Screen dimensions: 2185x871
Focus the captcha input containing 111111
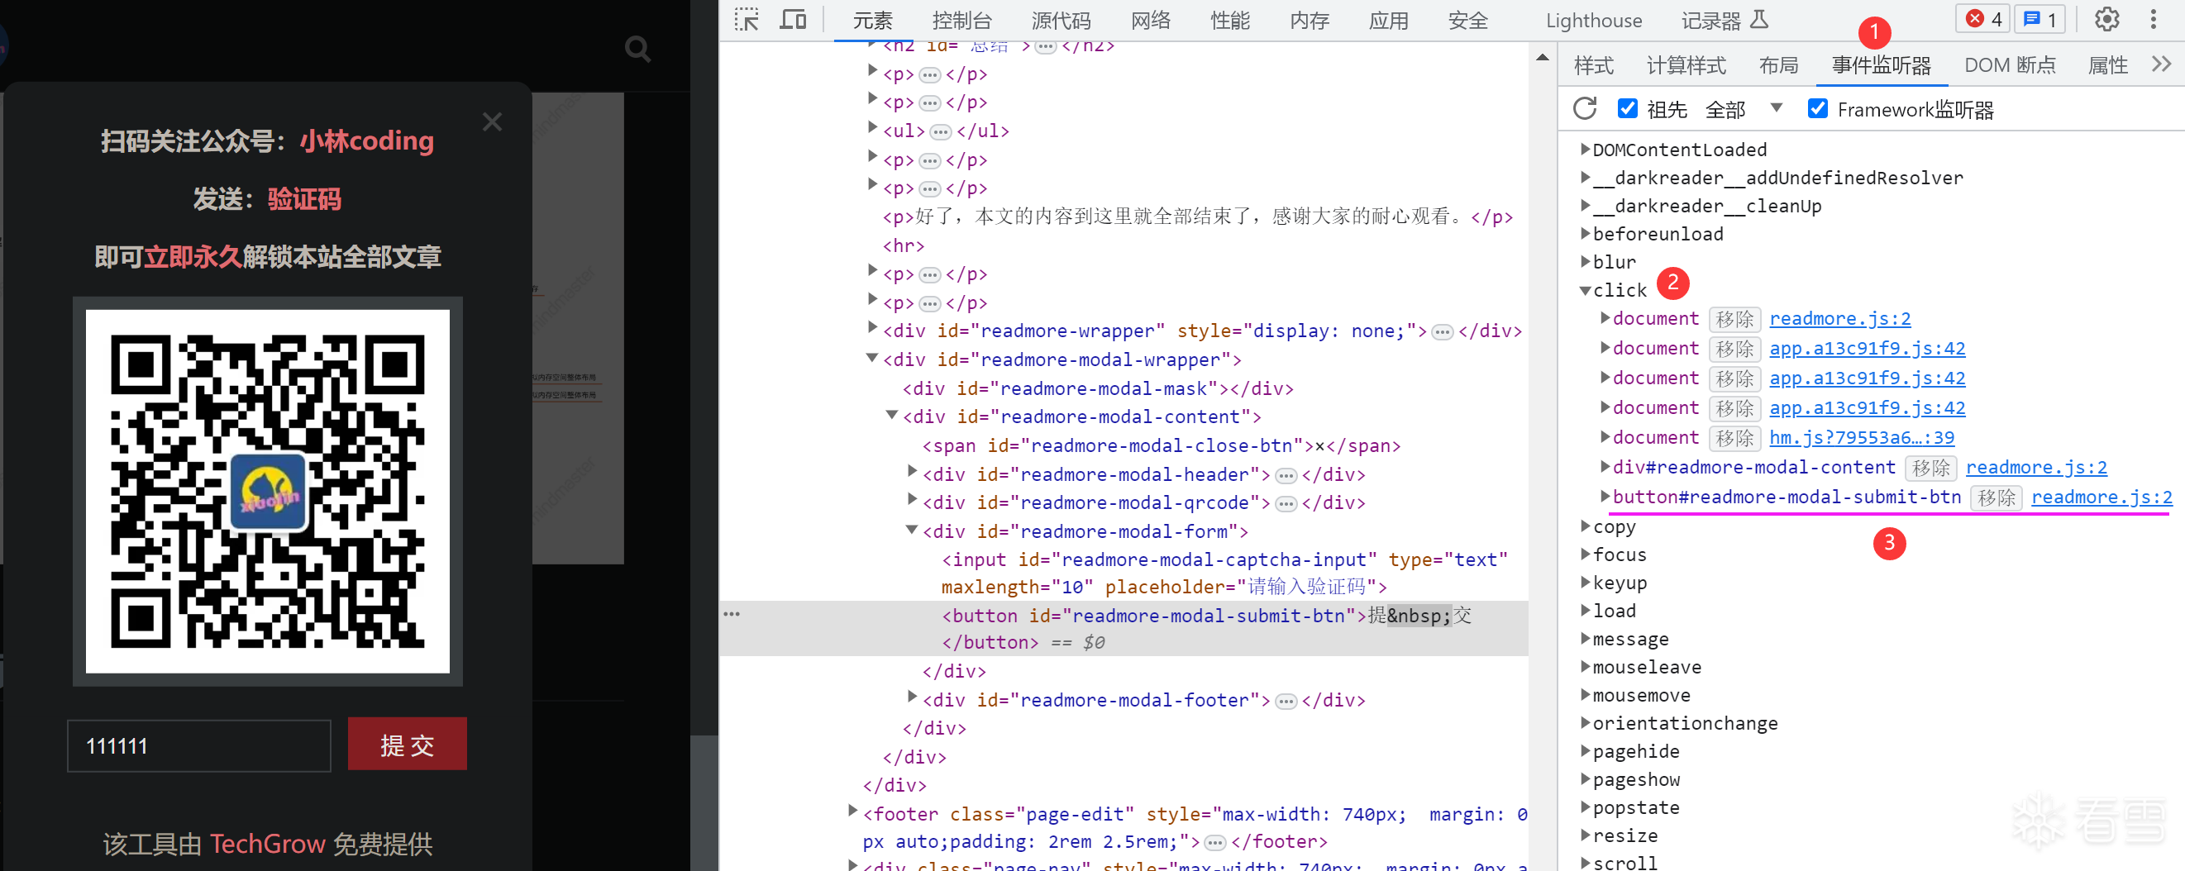coord(199,745)
